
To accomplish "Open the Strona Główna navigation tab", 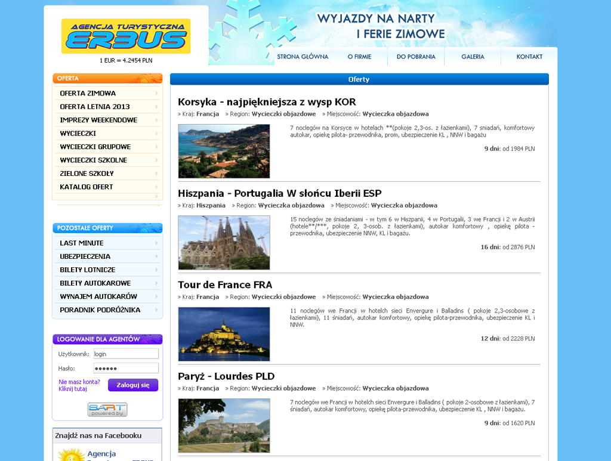I will point(303,57).
